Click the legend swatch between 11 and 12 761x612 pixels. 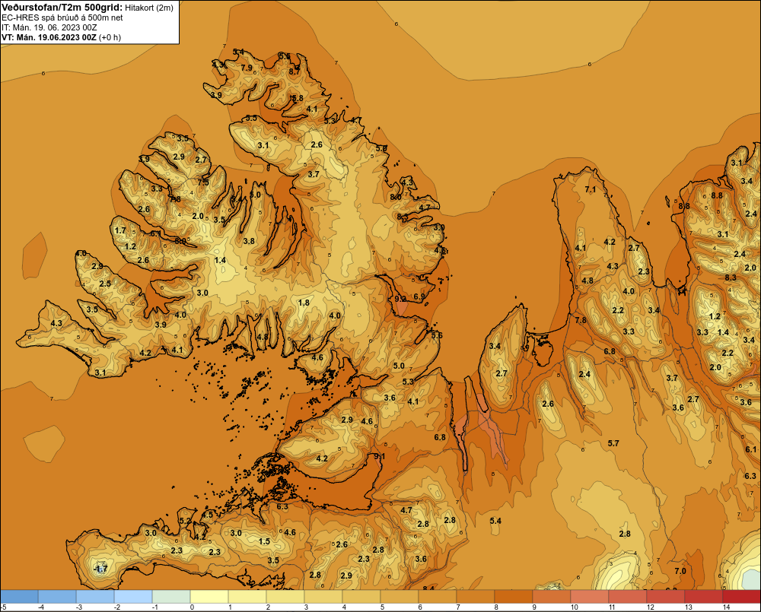click(628, 597)
